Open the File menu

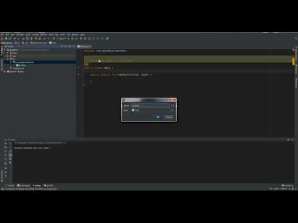coord(2,35)
